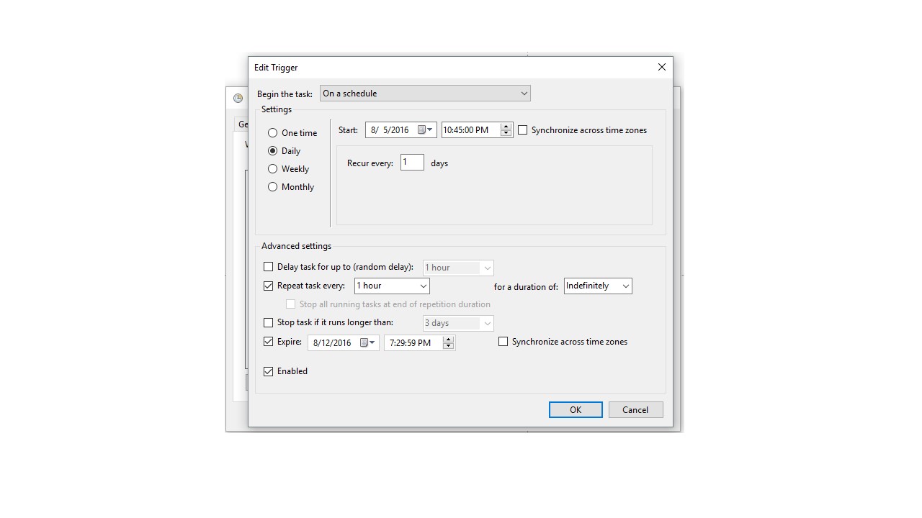Increase Start time with up spinner

tap(506, 127)
